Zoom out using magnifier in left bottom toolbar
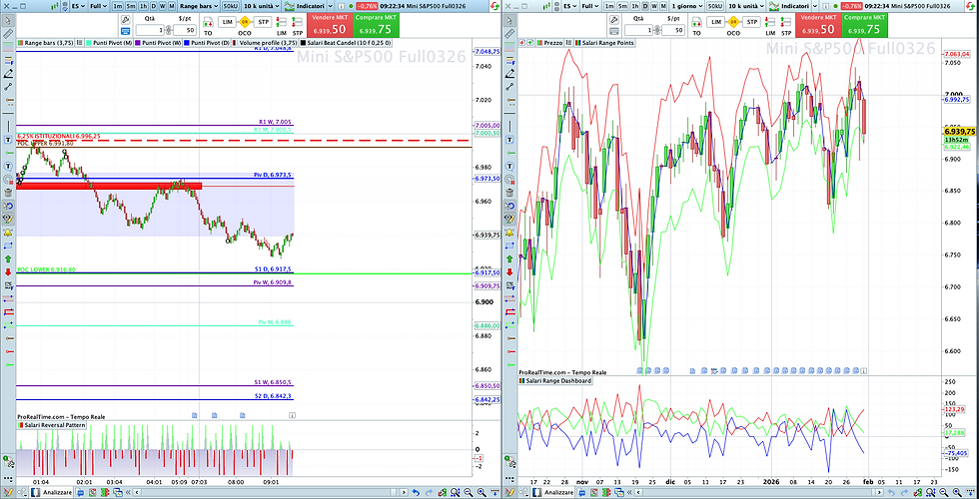The image size is (979, 499). (468, 493)
